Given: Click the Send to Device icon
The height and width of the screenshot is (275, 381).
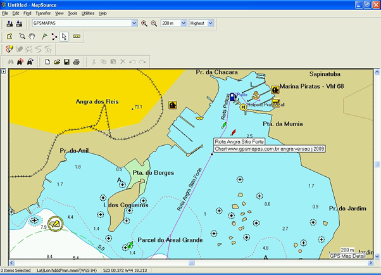Looking at the screenshot, I should click(x=9, y=23).
